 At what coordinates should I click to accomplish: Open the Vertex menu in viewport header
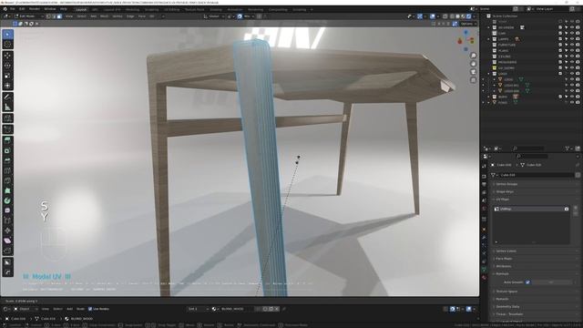(x=118, y=16)
